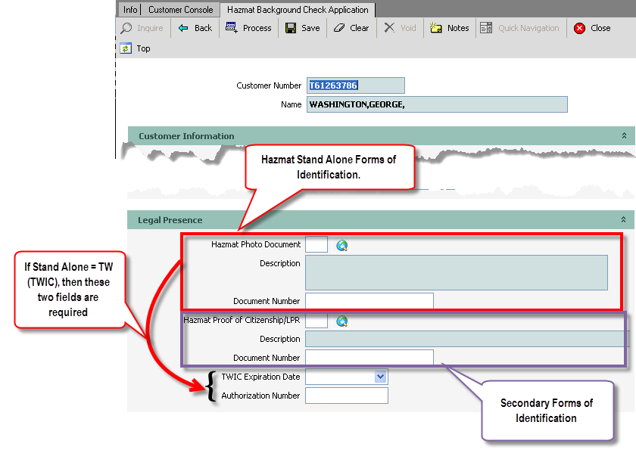This screenshot has height=450, width=636.
Task: Collapse the Customer Information section
Action: 624,136
